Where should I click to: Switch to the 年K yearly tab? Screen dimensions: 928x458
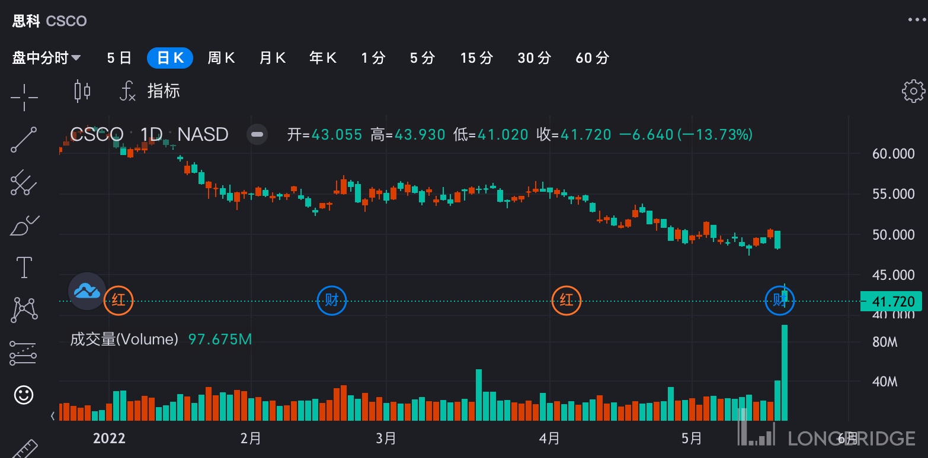click(323, 58)
